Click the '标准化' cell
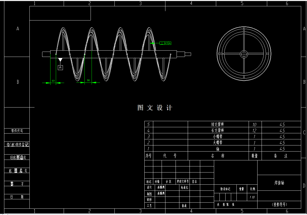Screen dimensions: 307x215 pos(184,187)
